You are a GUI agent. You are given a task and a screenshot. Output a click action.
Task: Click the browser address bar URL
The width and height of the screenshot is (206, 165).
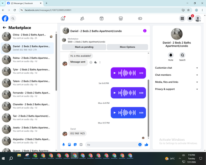pos(48,10)
